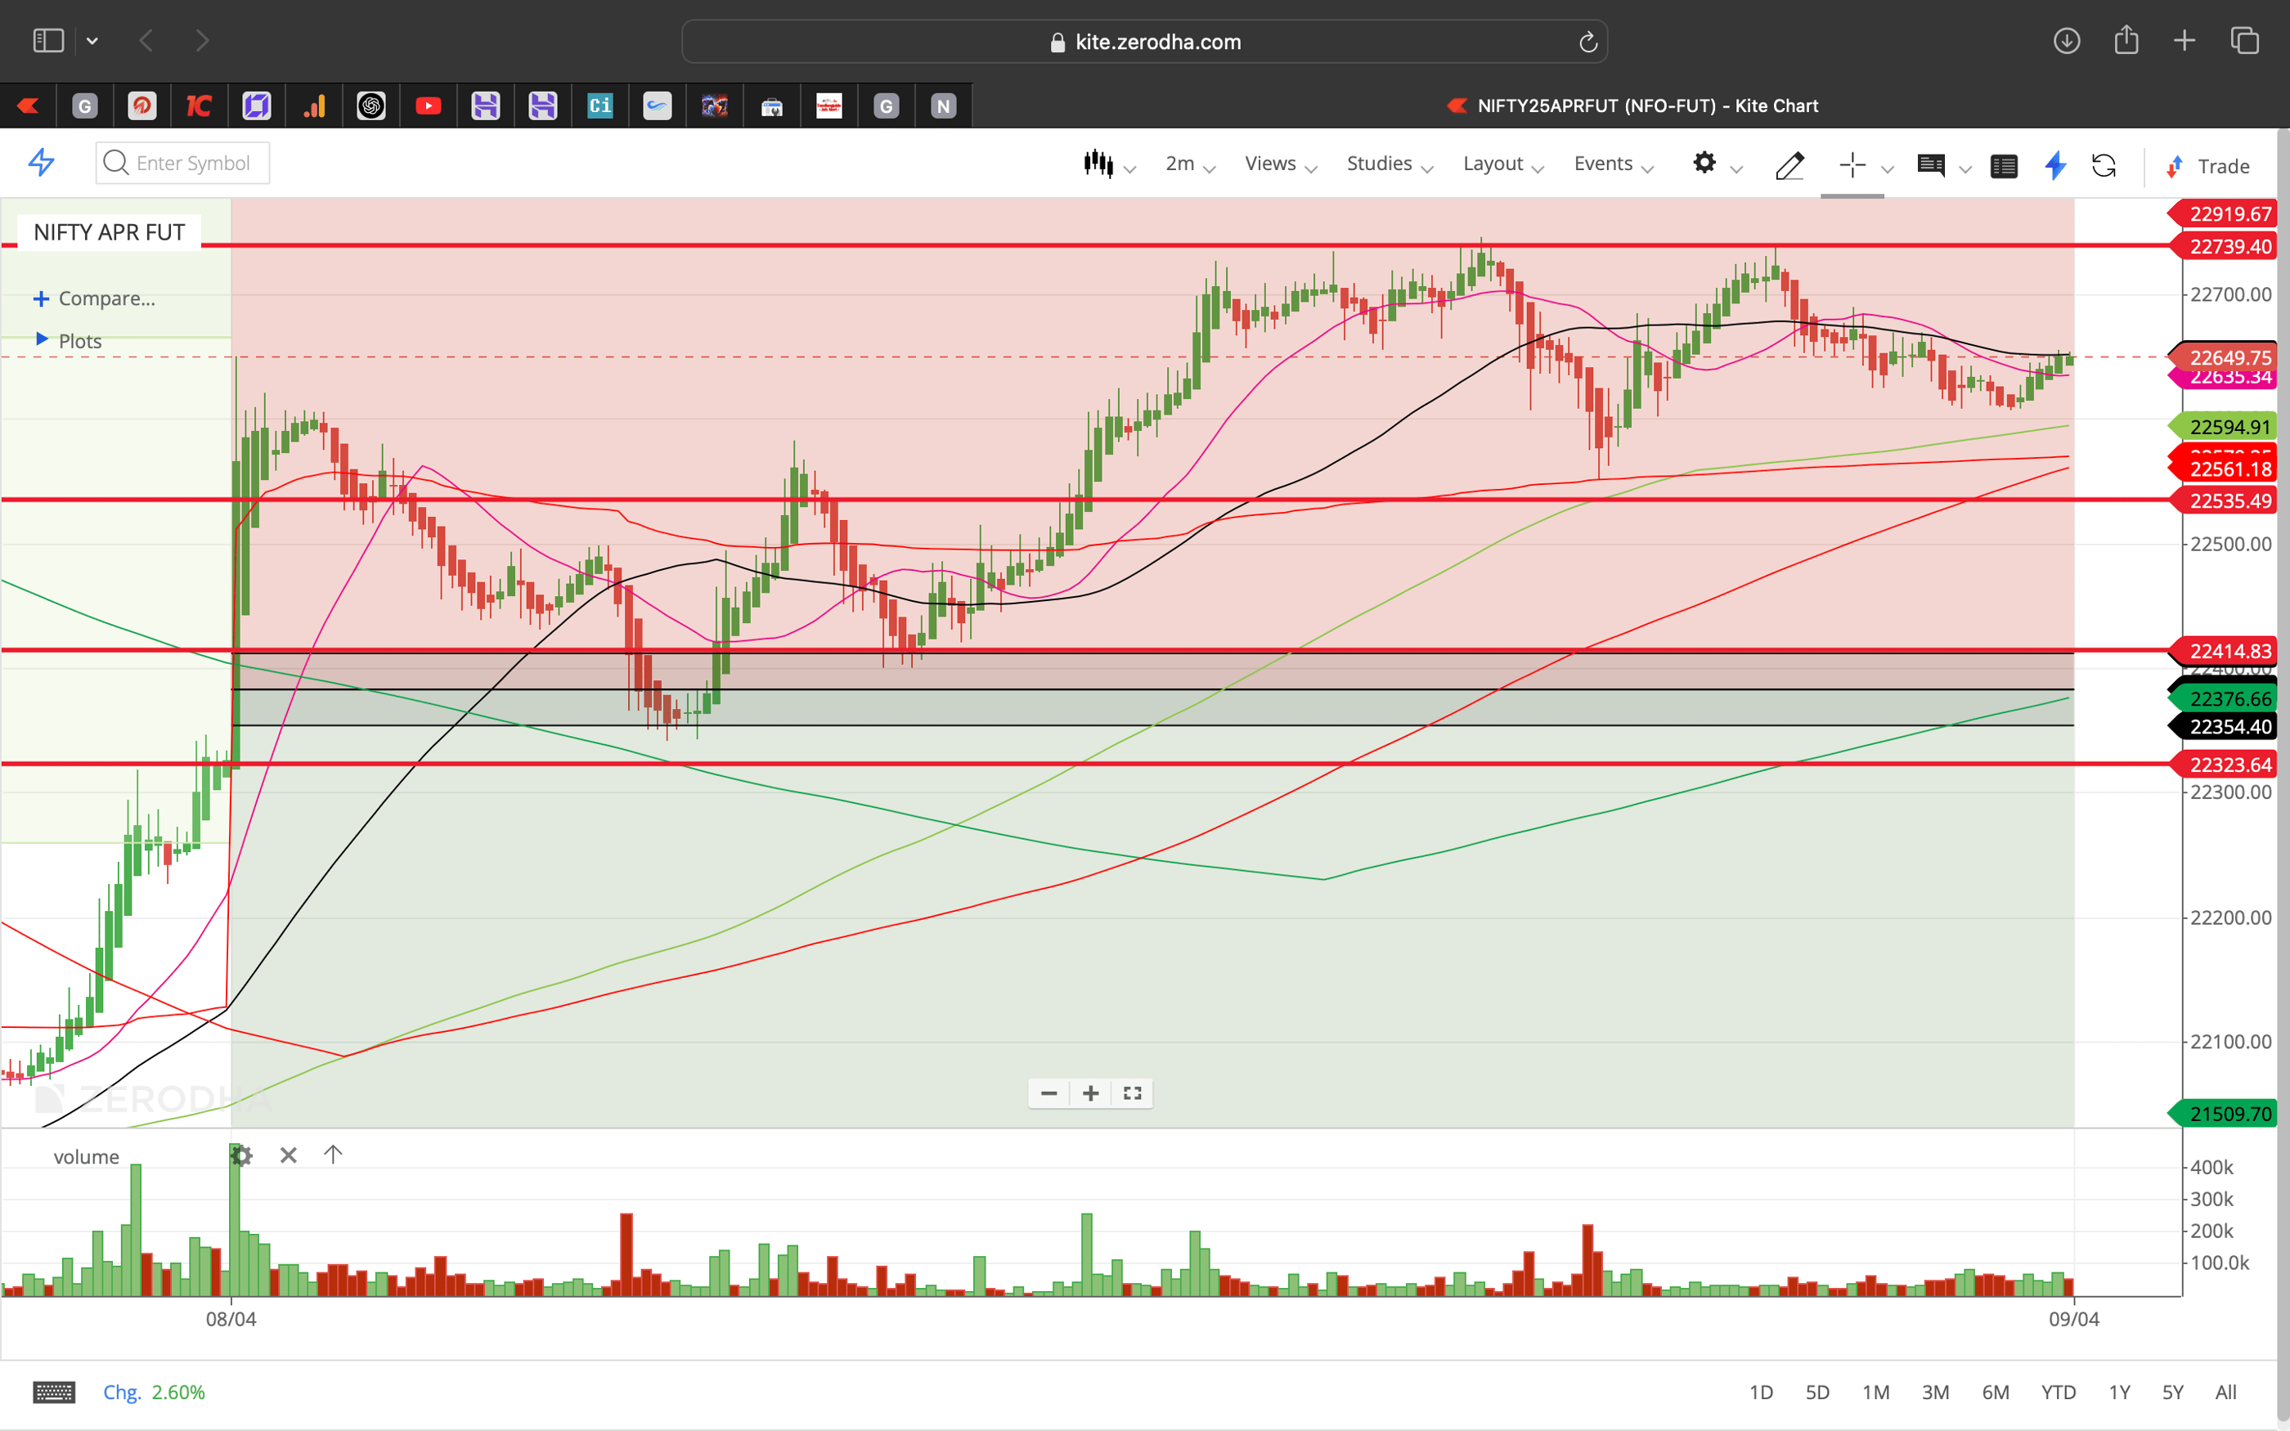Switch to the YTD time range

pyautogui.click(x=2059, y=1393)
